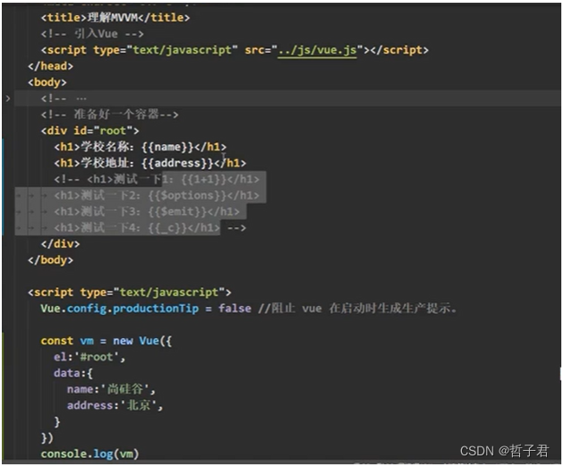This screenshot has height=467, width=564.
Task: Click the console.log(vm) statement
Action: click(90, 454)
